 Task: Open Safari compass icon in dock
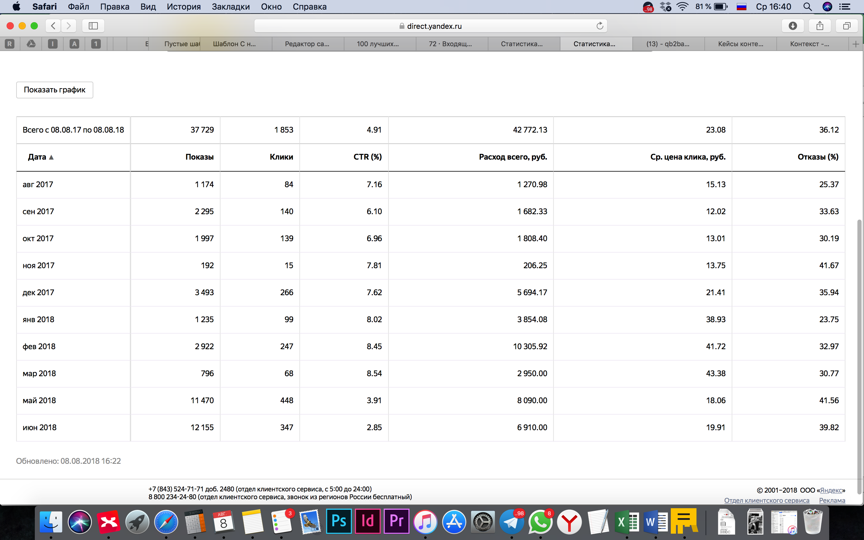[166, 522]
